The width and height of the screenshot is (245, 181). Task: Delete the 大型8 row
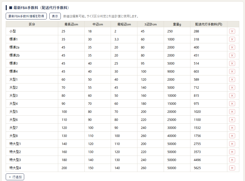pos(232,136)
